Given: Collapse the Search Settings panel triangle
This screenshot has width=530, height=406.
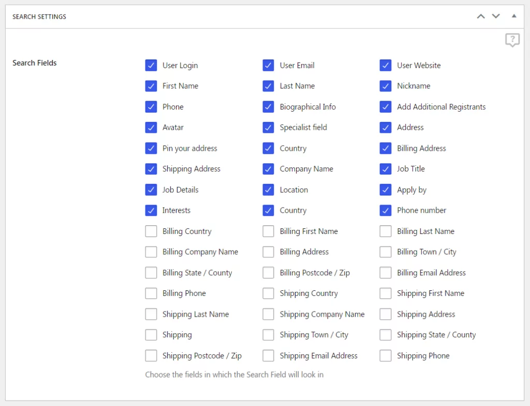Looking at the screenshot, I should [514, 16].
